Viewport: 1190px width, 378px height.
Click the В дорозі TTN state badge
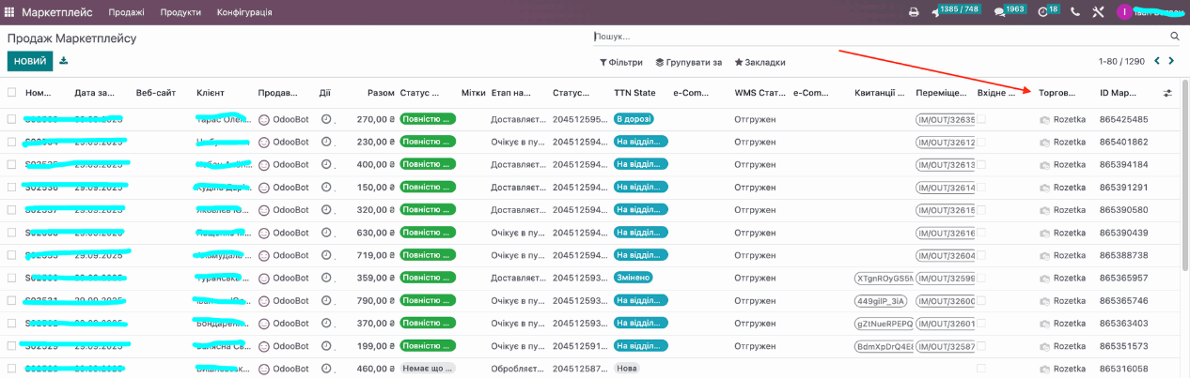(x=634, y=119)
